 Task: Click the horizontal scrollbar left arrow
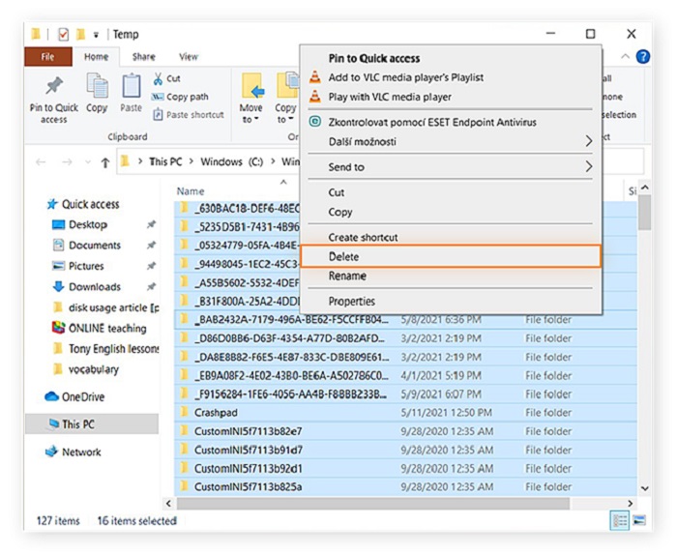point(168,503)
